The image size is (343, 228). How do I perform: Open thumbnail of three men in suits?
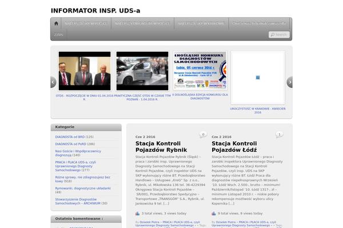(x=85, y=71)
